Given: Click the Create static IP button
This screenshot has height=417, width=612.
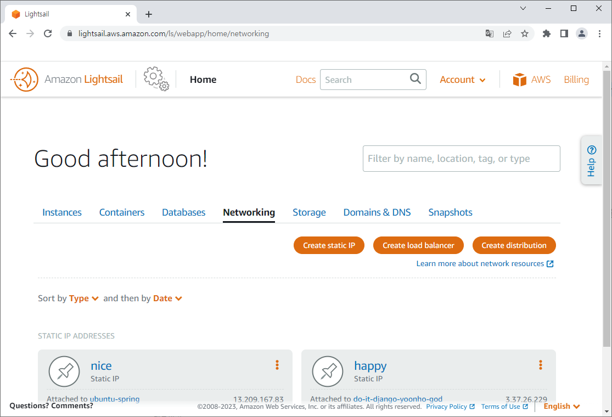Looking at the screenshot, I should coord(329,245).
